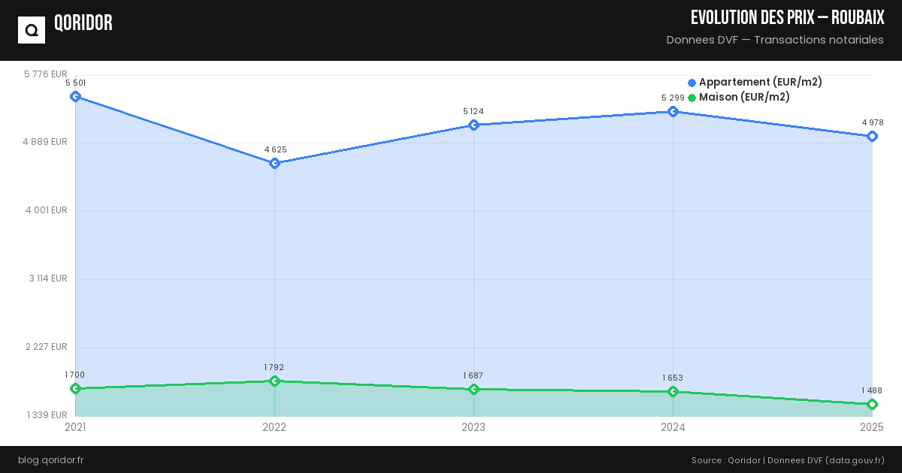Select the 2022 apartment point at 4 625
This screenshot has width=902, height=473.
pos(274,163)
